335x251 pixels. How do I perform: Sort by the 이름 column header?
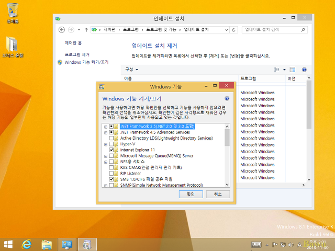(180, 78)
